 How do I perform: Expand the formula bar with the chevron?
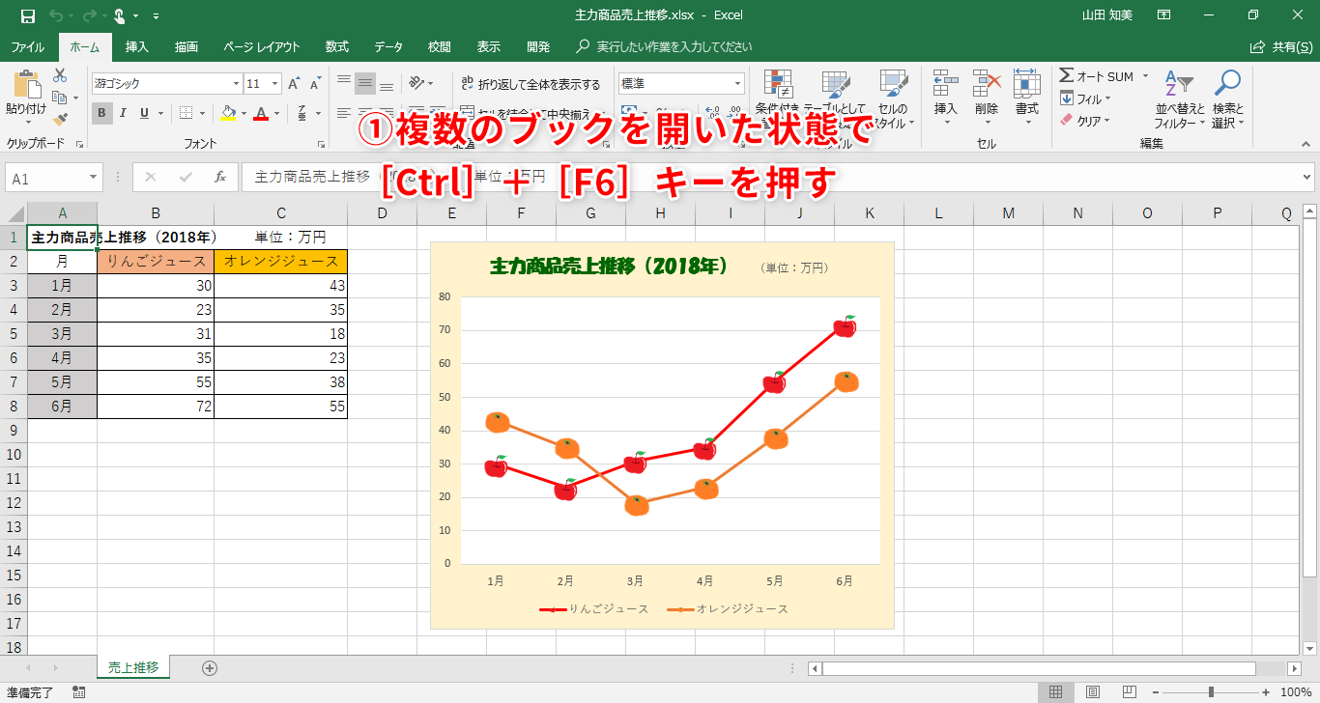coord(1307,178)
